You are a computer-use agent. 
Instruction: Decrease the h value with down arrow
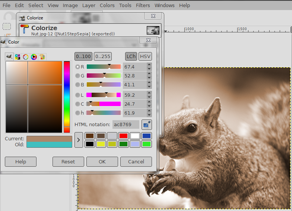pyautogui.click(x=149, y=115)
